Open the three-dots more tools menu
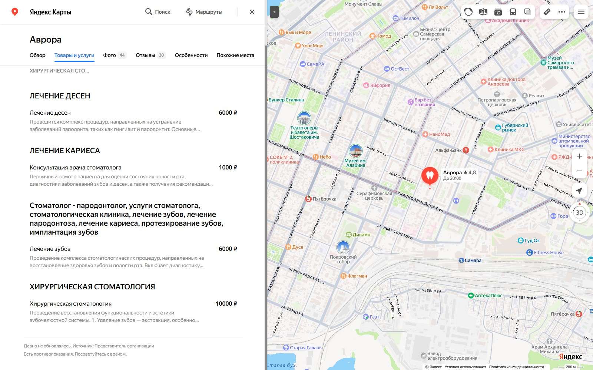 pyautogui.click(x=562, y=12)
